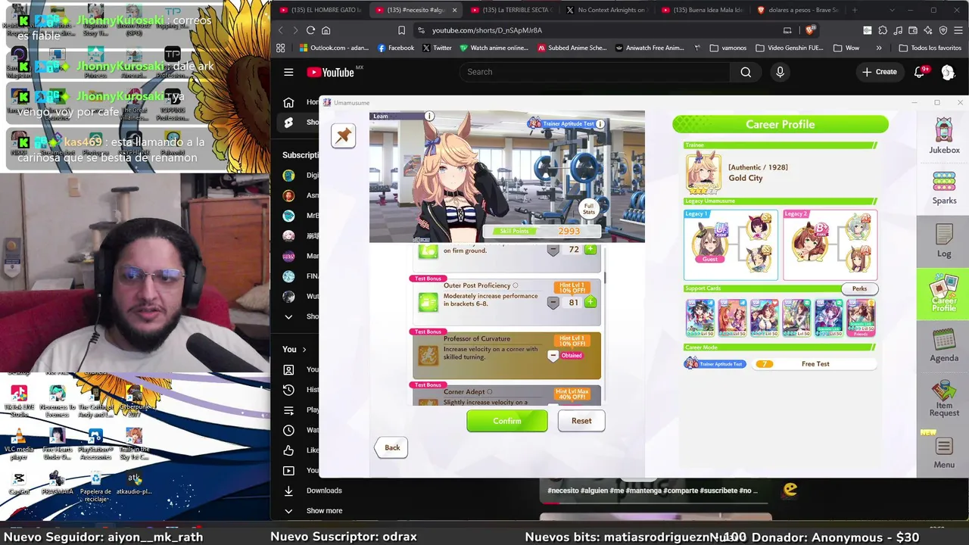Open a new browser tab
The height and width of the screenshot is (545, 969).
[855, 10]
